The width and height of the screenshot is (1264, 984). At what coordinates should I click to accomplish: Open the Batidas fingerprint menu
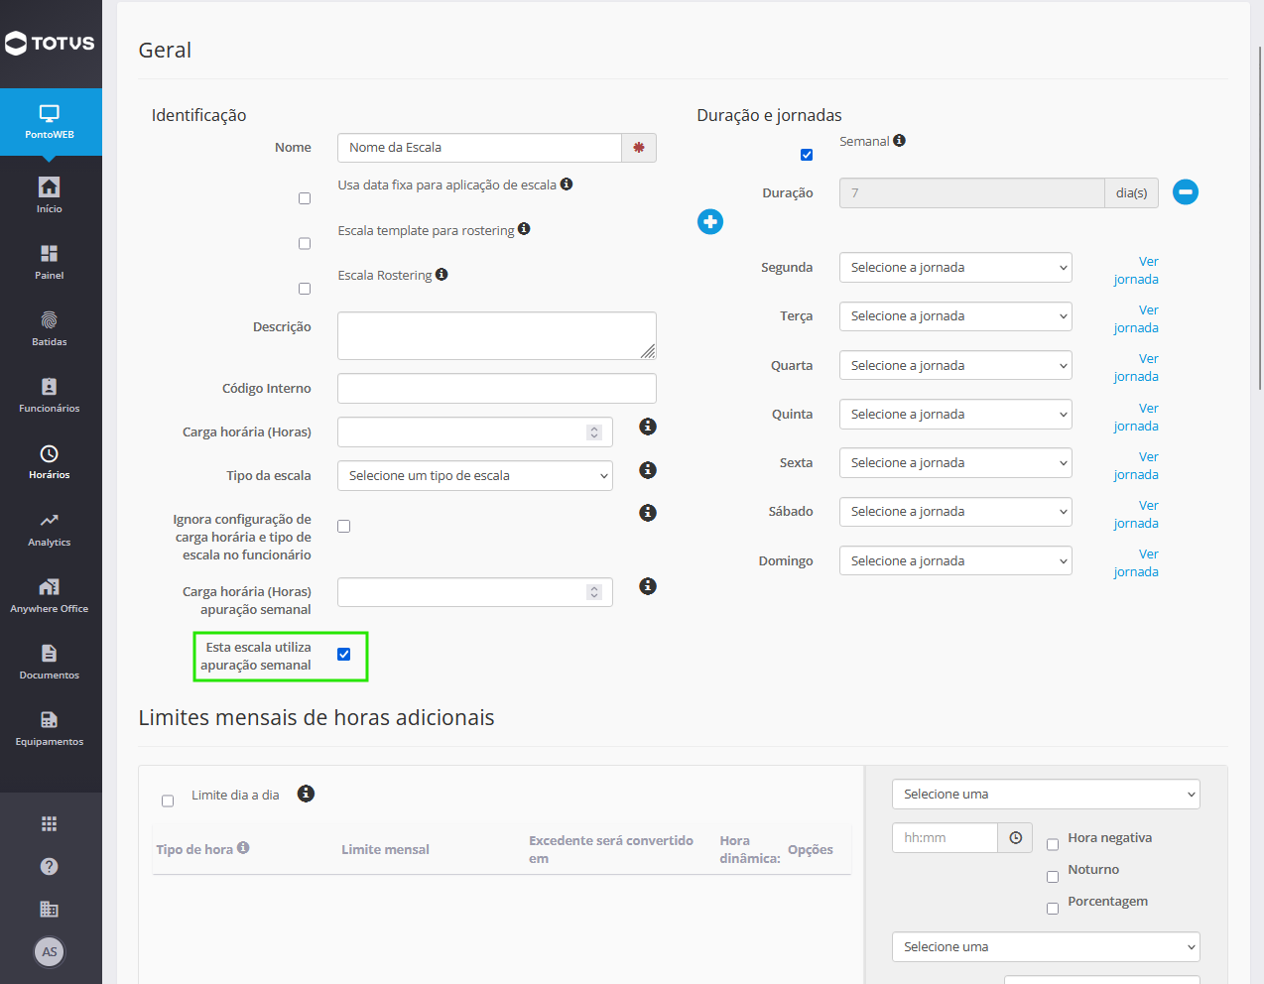(x=50, y=327)
